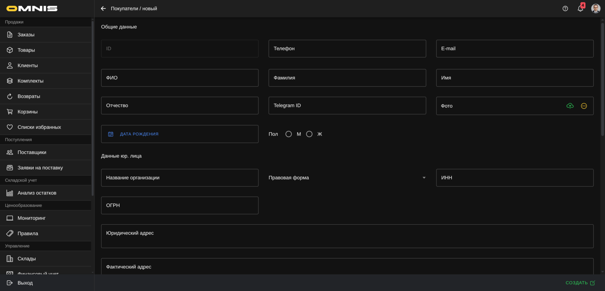The width and height of the screenshot is (605, 291).
Task: Click the green upload icon in Фото field
Action: [x=570, y=106]
